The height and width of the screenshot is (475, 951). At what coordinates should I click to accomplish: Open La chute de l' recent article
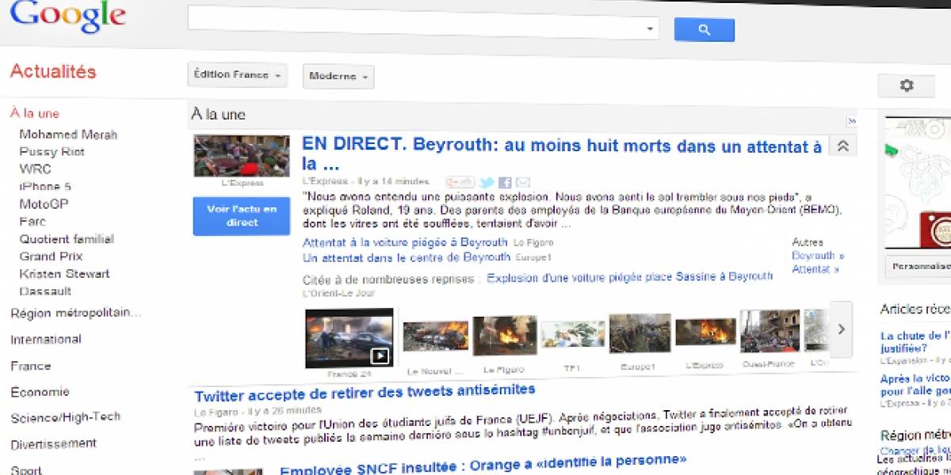pos(915,341)
